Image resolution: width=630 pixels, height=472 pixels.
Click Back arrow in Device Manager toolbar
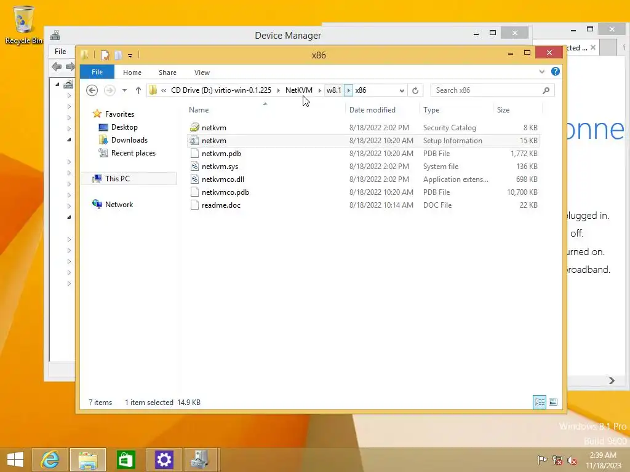click(x=56, y=66)
